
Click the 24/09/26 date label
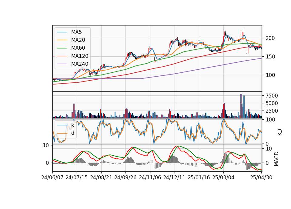point(125,178)
